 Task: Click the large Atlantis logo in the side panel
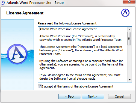17,54
